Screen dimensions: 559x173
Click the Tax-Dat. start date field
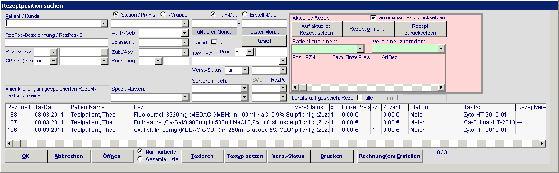(214, 24)
